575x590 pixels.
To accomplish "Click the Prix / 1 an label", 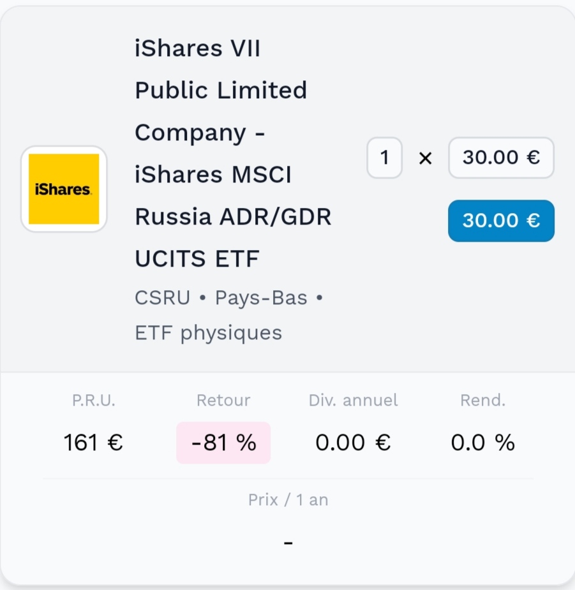I will click(x=288, y=500).
